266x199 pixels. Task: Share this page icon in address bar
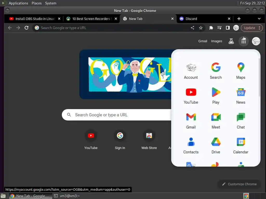click(192, 28)
